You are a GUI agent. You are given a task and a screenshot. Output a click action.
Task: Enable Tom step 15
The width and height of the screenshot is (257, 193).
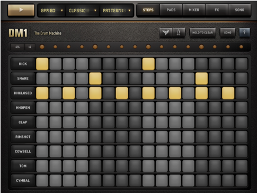[228, 166]
